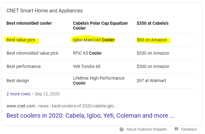This screenshot has height=134, width=205.
Task: Click 'Lifetime High Performance Cooler' entry
Action: click(98, 81)
